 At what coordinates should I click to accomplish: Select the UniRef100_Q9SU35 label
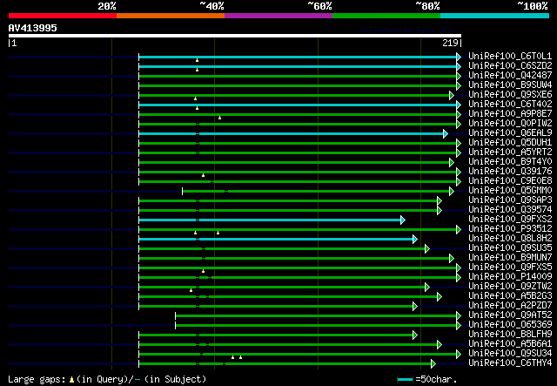[510, 248]
